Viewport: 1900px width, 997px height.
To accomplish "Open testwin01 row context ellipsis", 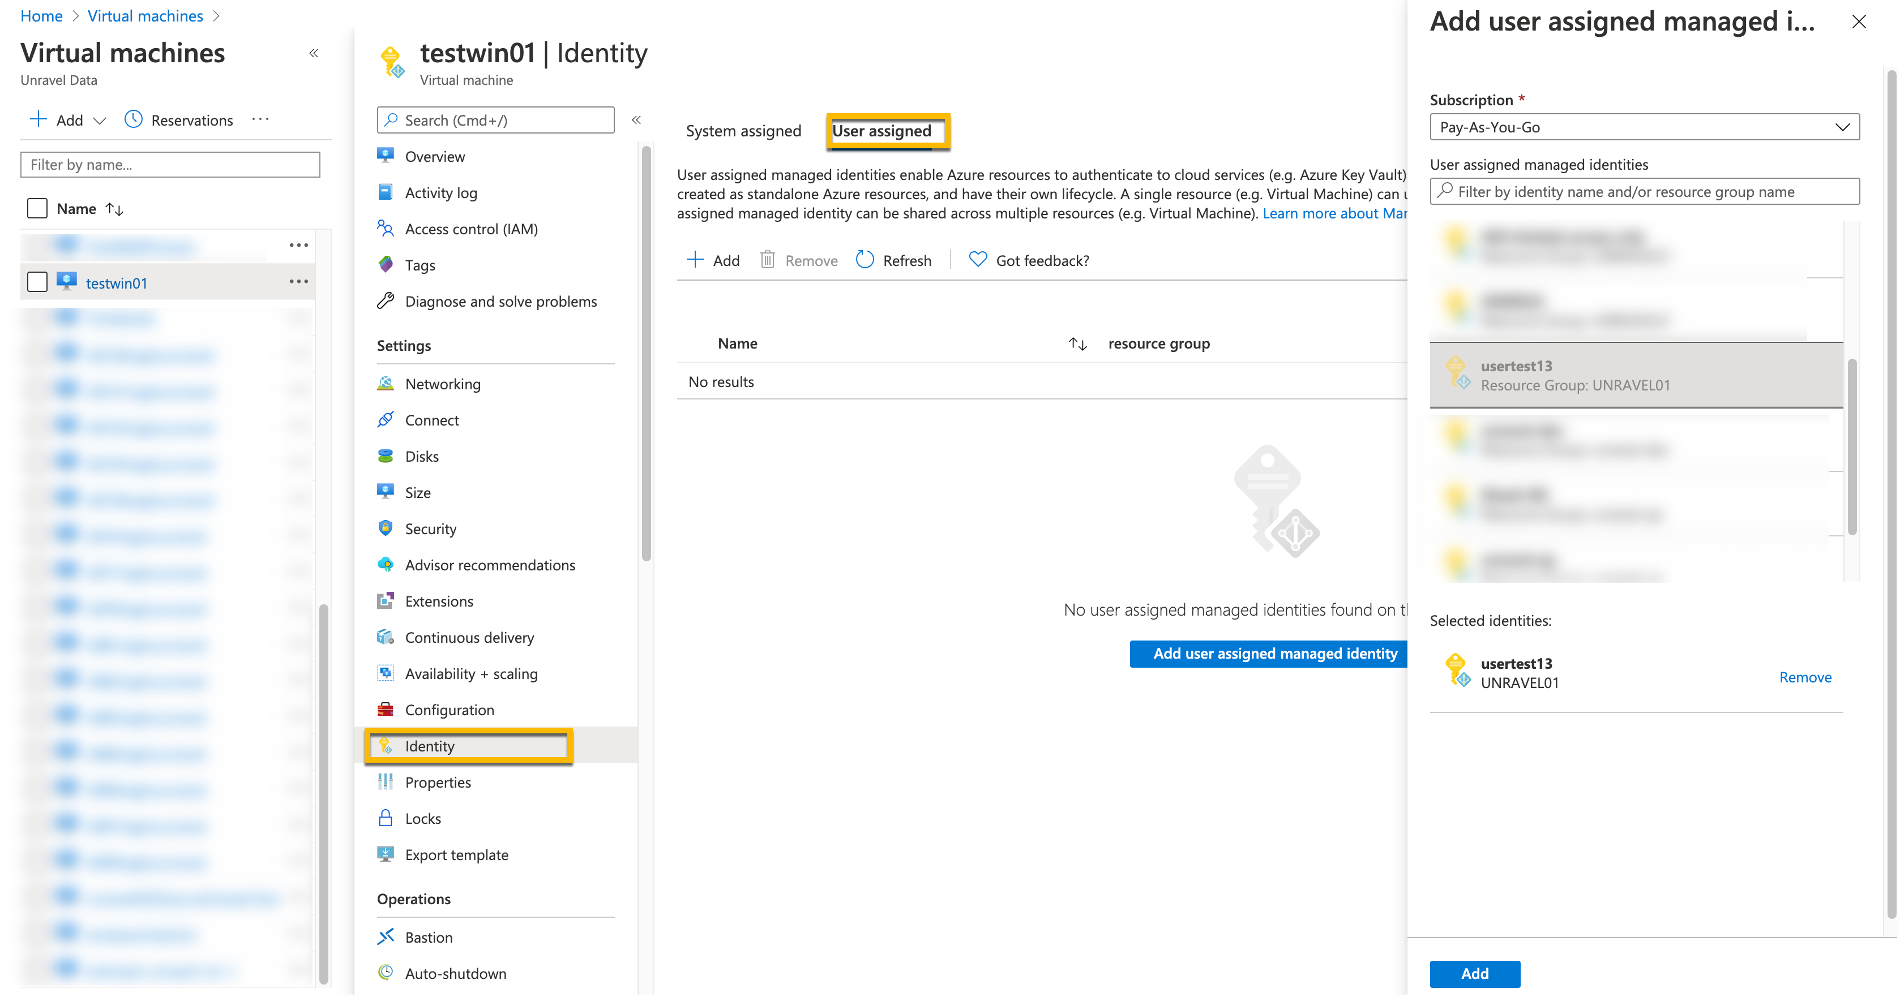I will pyautogui.click(x=298, y=281).
